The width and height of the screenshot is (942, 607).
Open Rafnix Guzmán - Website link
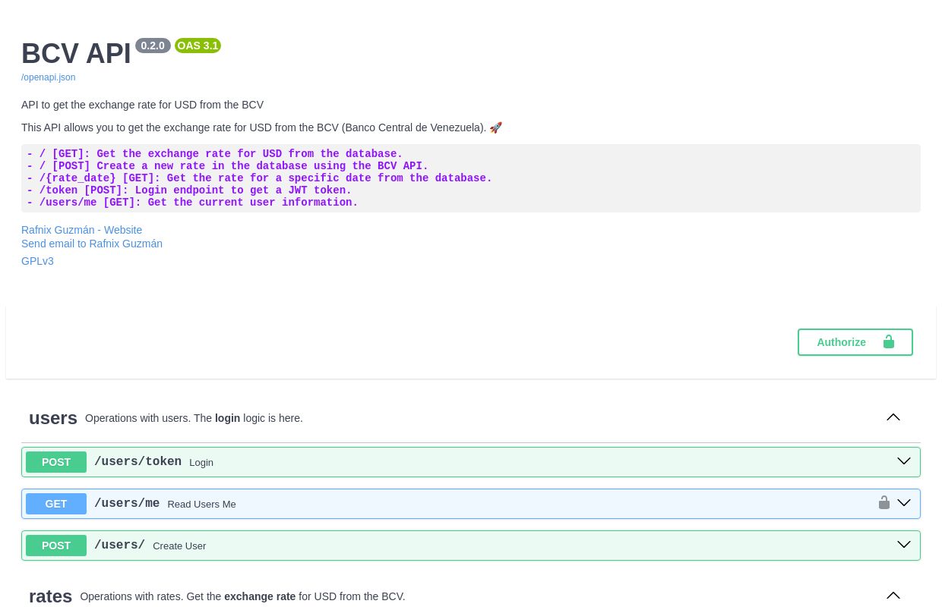pyautogui.click(x=82, y=230)
